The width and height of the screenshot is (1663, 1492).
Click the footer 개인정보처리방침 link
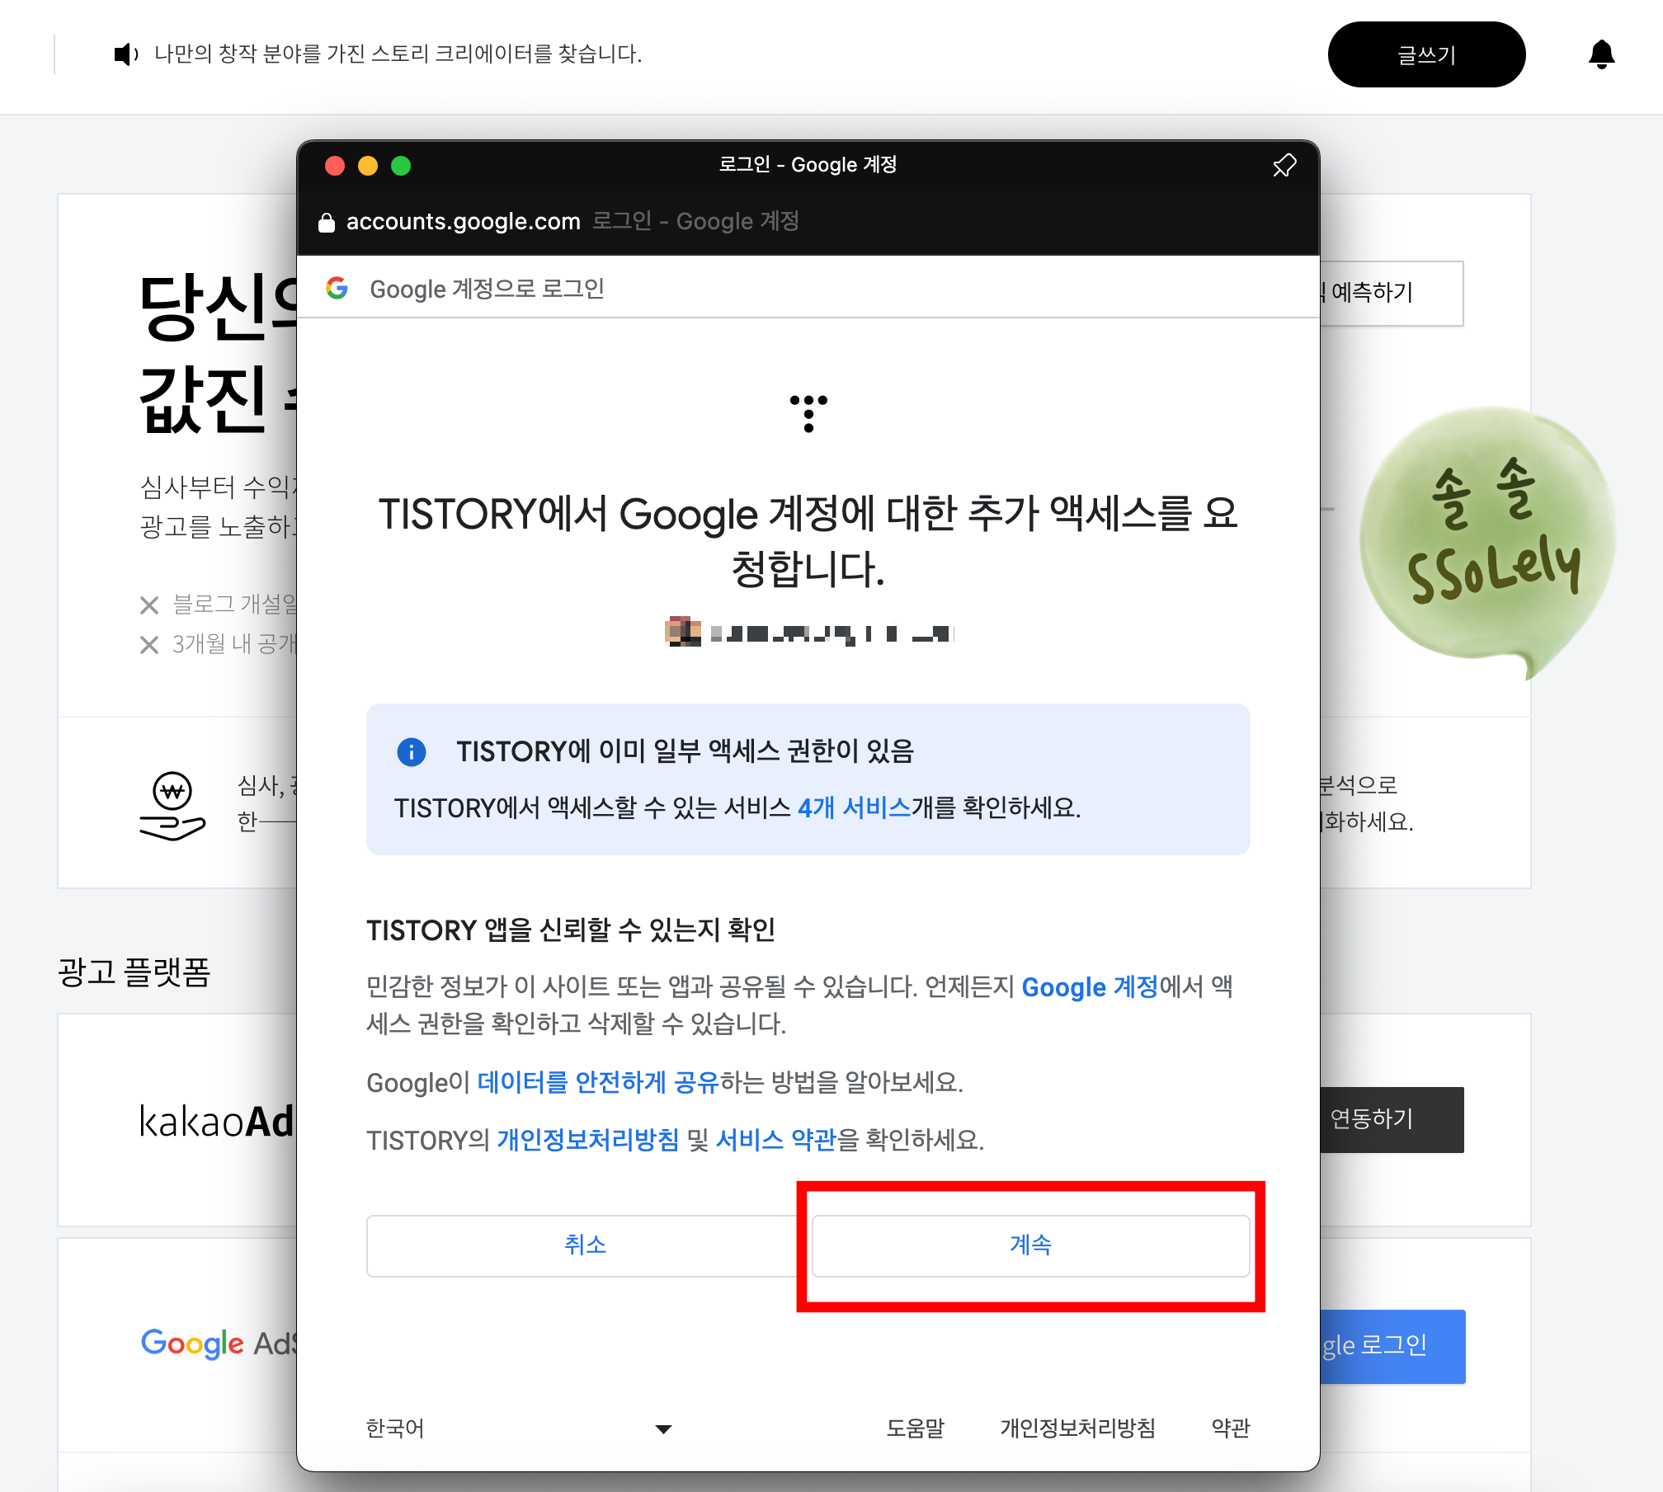[x=1078, y=1428]
